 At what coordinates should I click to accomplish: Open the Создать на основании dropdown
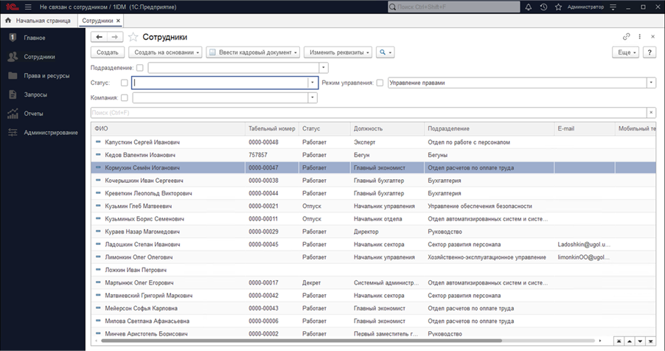coord(165,52)
